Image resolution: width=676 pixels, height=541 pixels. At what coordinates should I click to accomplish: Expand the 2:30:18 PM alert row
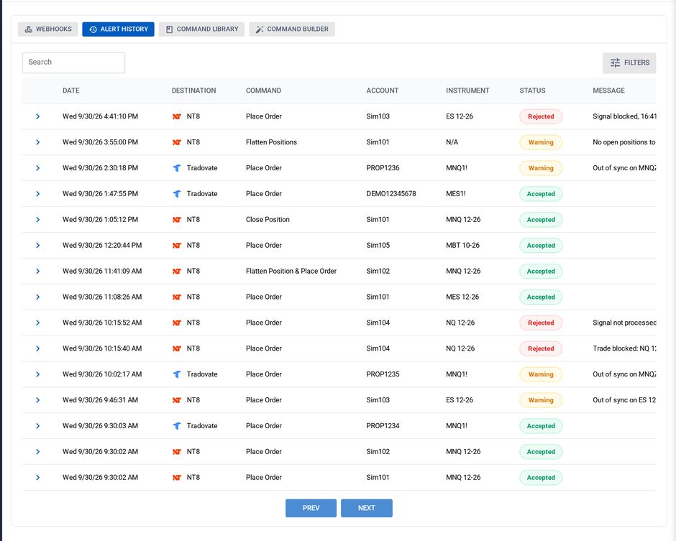click(38, 168)
